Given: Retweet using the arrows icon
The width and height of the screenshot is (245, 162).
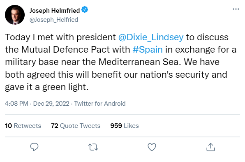Looking at the screenshot, I should tap(93, 147).
